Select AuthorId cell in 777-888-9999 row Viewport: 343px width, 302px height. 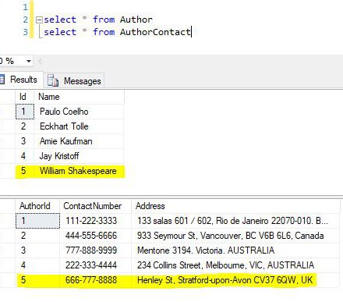point(37,250)
